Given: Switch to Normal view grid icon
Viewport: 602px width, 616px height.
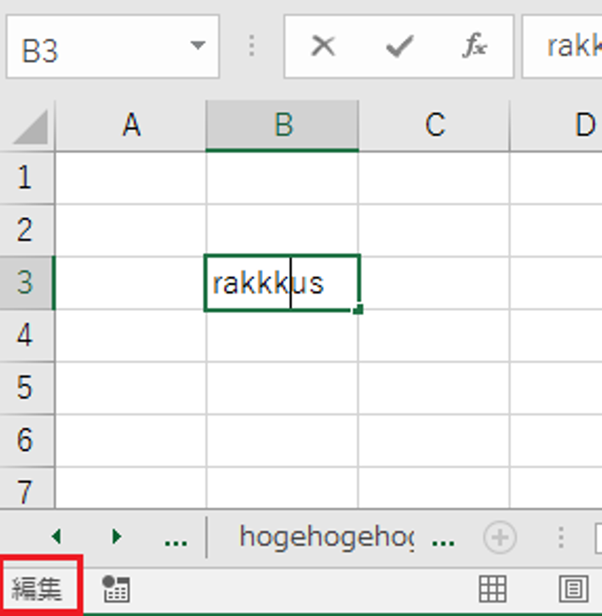Looking at the screenshot, I should pyautogui.click(x=492, y=589).
